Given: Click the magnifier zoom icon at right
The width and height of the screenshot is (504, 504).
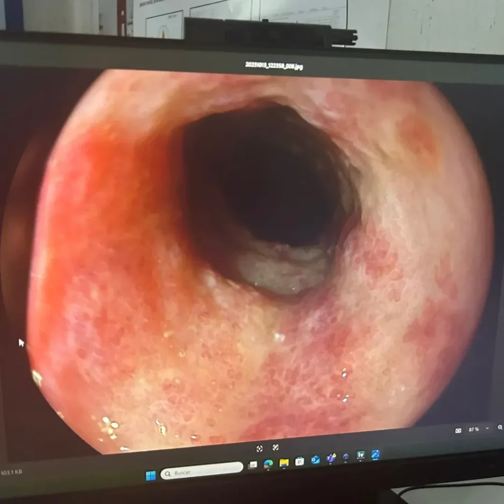Looking at the screenshot, I should (500, 427).
